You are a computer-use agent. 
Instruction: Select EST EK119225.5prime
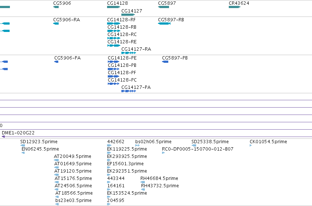pyautogui.click(x=127, y=149)
